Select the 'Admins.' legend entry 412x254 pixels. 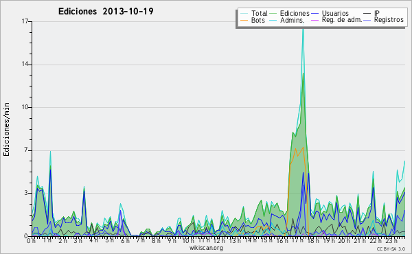(293, 20)
